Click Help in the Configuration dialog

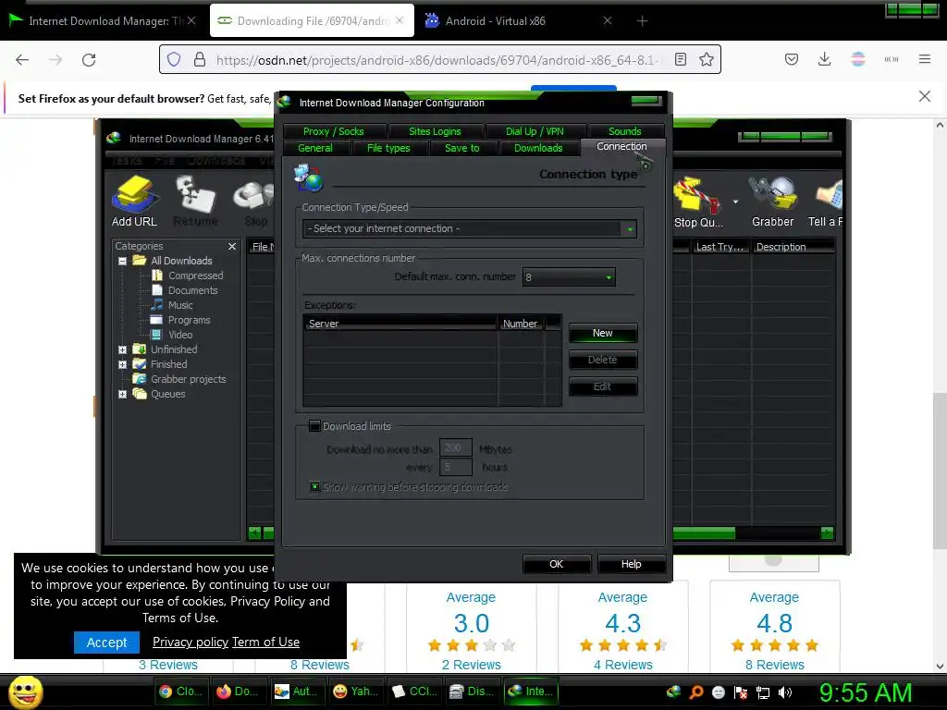point(631,564)
